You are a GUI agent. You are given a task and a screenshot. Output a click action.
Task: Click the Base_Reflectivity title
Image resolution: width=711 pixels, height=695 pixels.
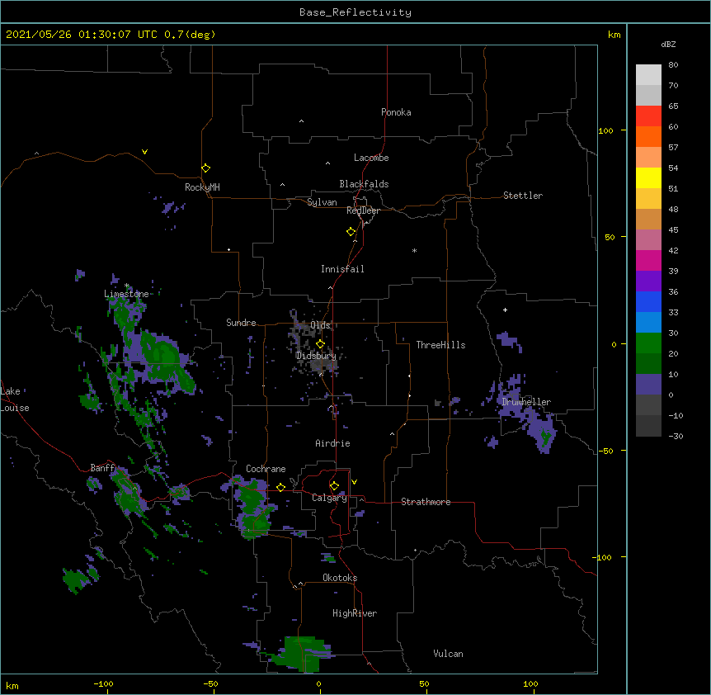point(355,12)
